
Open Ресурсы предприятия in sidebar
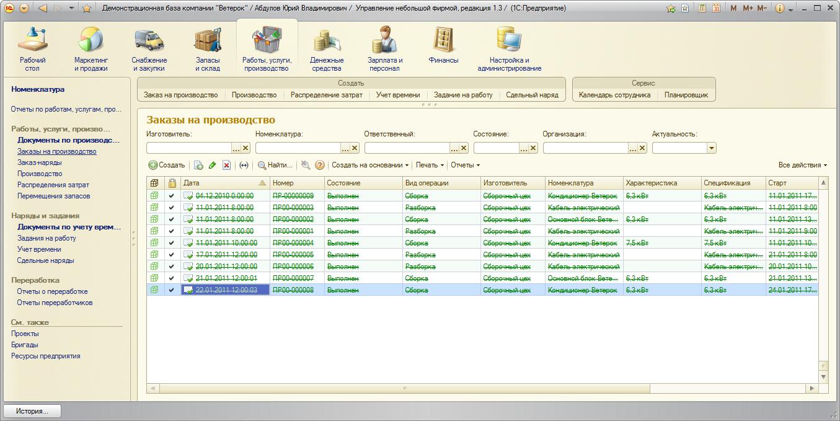tap(45, 356)
